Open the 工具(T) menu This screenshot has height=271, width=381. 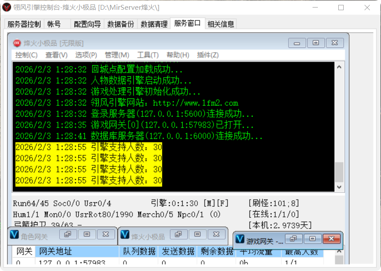(148, 55)
